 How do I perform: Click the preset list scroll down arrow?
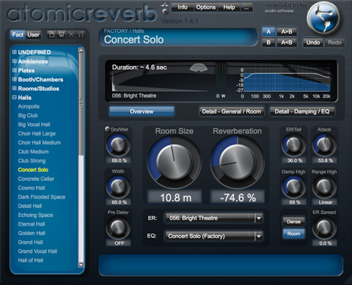point(81,264)
